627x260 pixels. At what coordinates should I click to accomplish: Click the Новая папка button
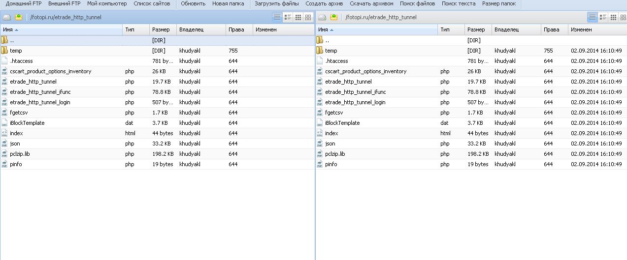pos(228,4)
